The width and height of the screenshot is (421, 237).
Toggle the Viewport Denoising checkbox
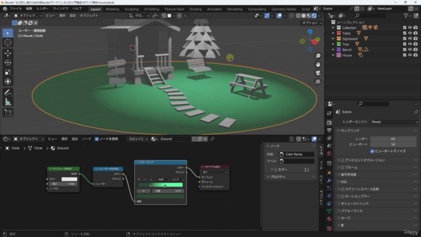pos(372,151)
